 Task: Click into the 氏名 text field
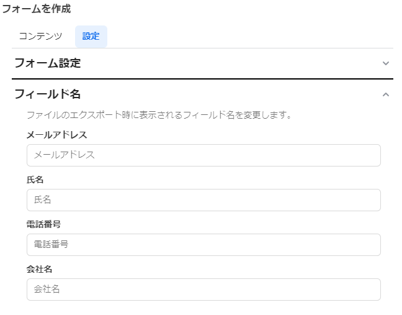pyautogui.click(x=203, y=200)
